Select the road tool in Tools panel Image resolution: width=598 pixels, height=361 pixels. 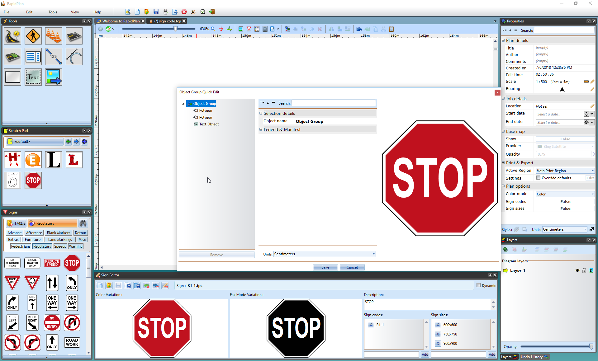pos(13,36)
